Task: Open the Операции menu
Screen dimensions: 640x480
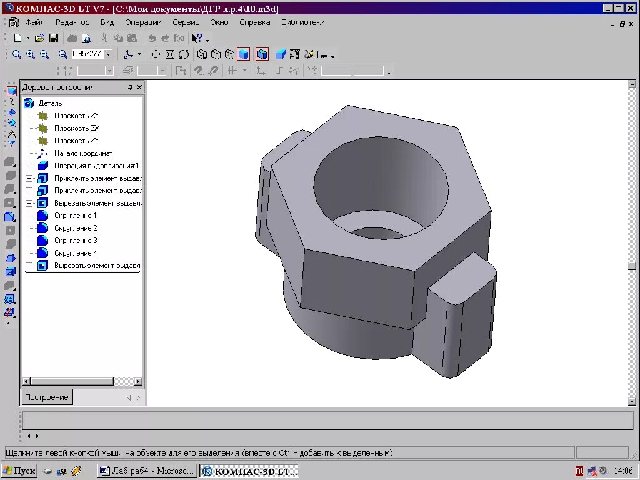Action: pyautogui.click(x=143, y=22)
